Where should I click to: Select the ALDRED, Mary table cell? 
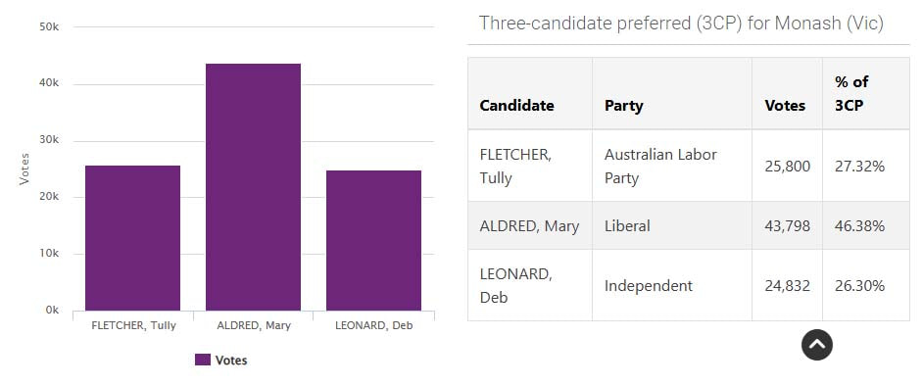(530, 226)
